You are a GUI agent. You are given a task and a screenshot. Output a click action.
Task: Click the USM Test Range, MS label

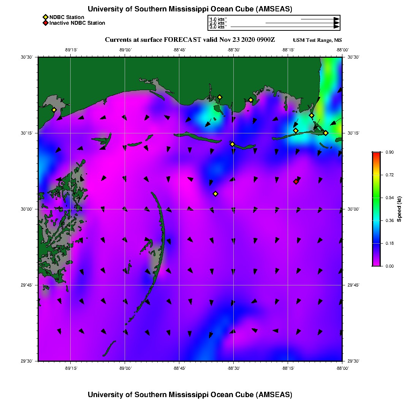click(317, 40)
